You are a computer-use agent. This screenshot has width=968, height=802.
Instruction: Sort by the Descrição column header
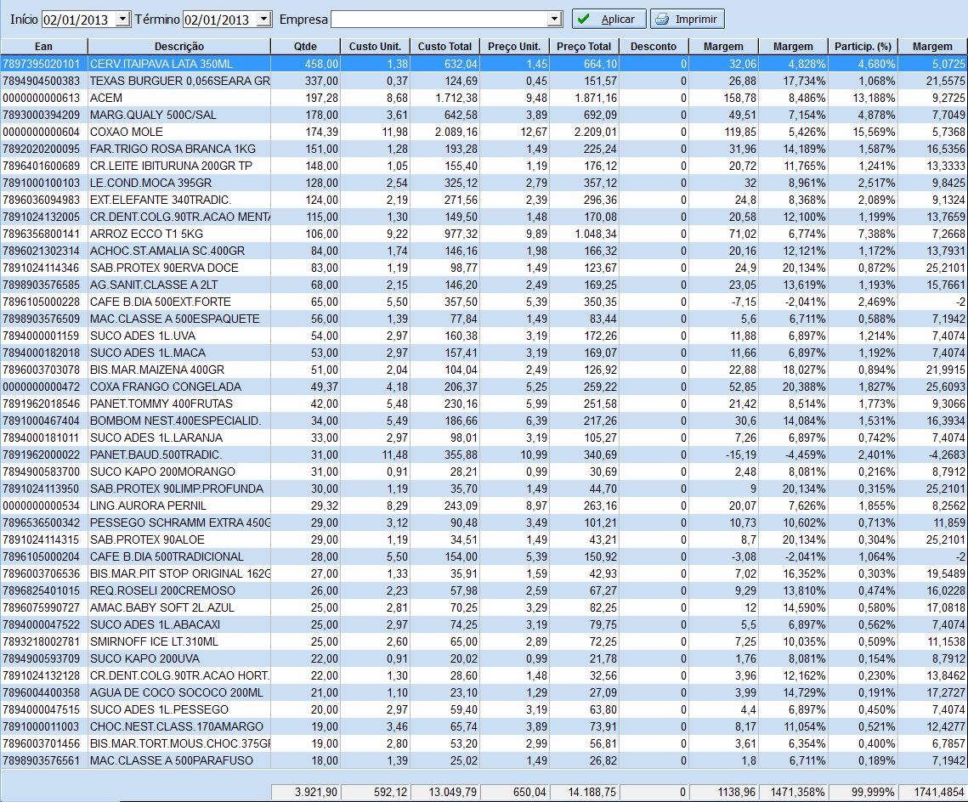[179, 46]
